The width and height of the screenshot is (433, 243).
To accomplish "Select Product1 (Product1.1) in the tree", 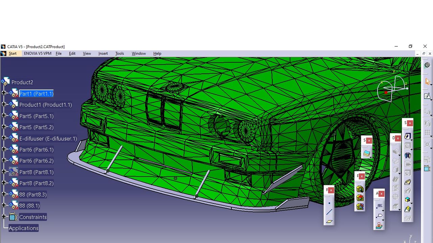I will click(45, 105).
